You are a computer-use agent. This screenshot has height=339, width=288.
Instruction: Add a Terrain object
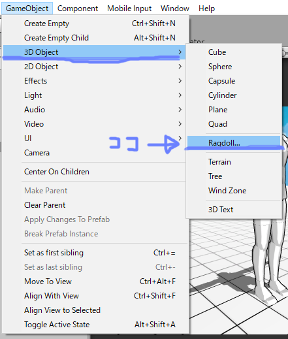(x=234, y=162)
